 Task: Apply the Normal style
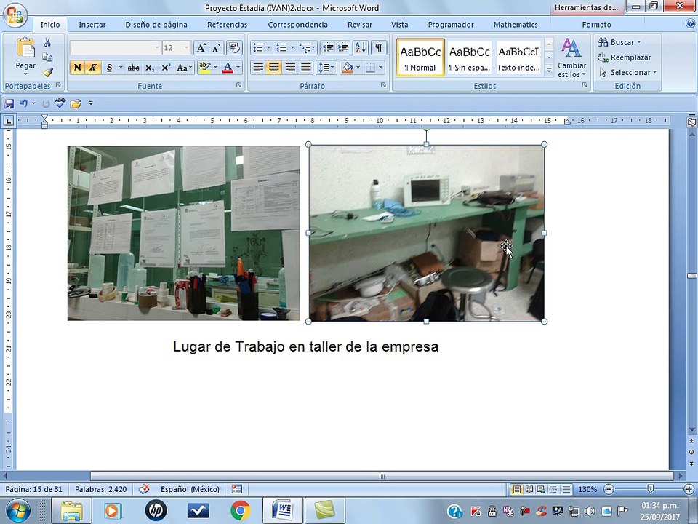click(x=420, y=57)
